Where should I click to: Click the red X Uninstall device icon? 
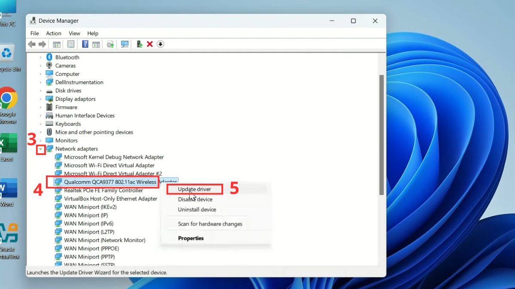pyautogui.click(x=150, y=44)
